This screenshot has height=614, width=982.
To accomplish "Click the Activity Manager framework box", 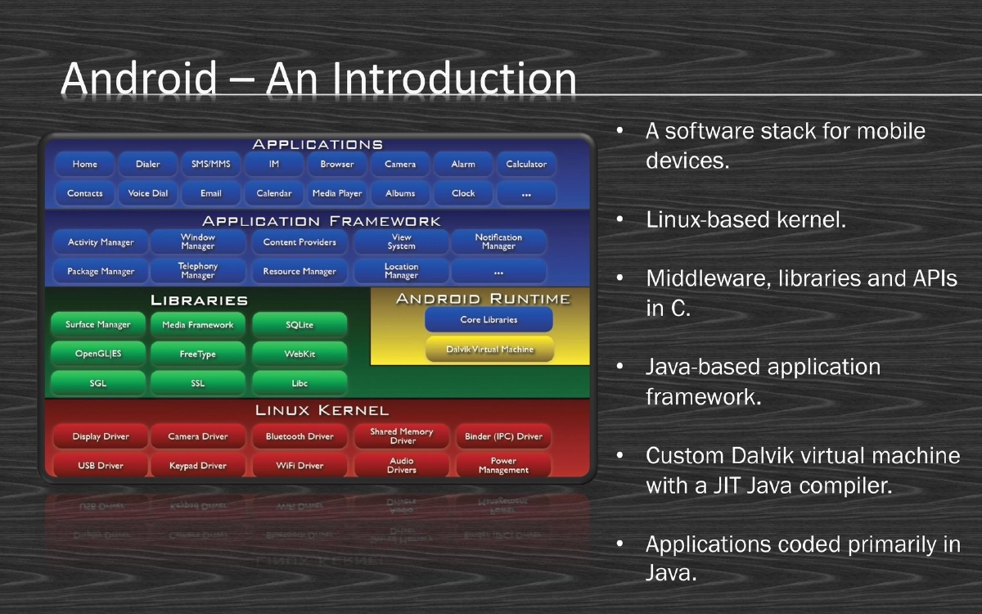I will tap(98, 242).
